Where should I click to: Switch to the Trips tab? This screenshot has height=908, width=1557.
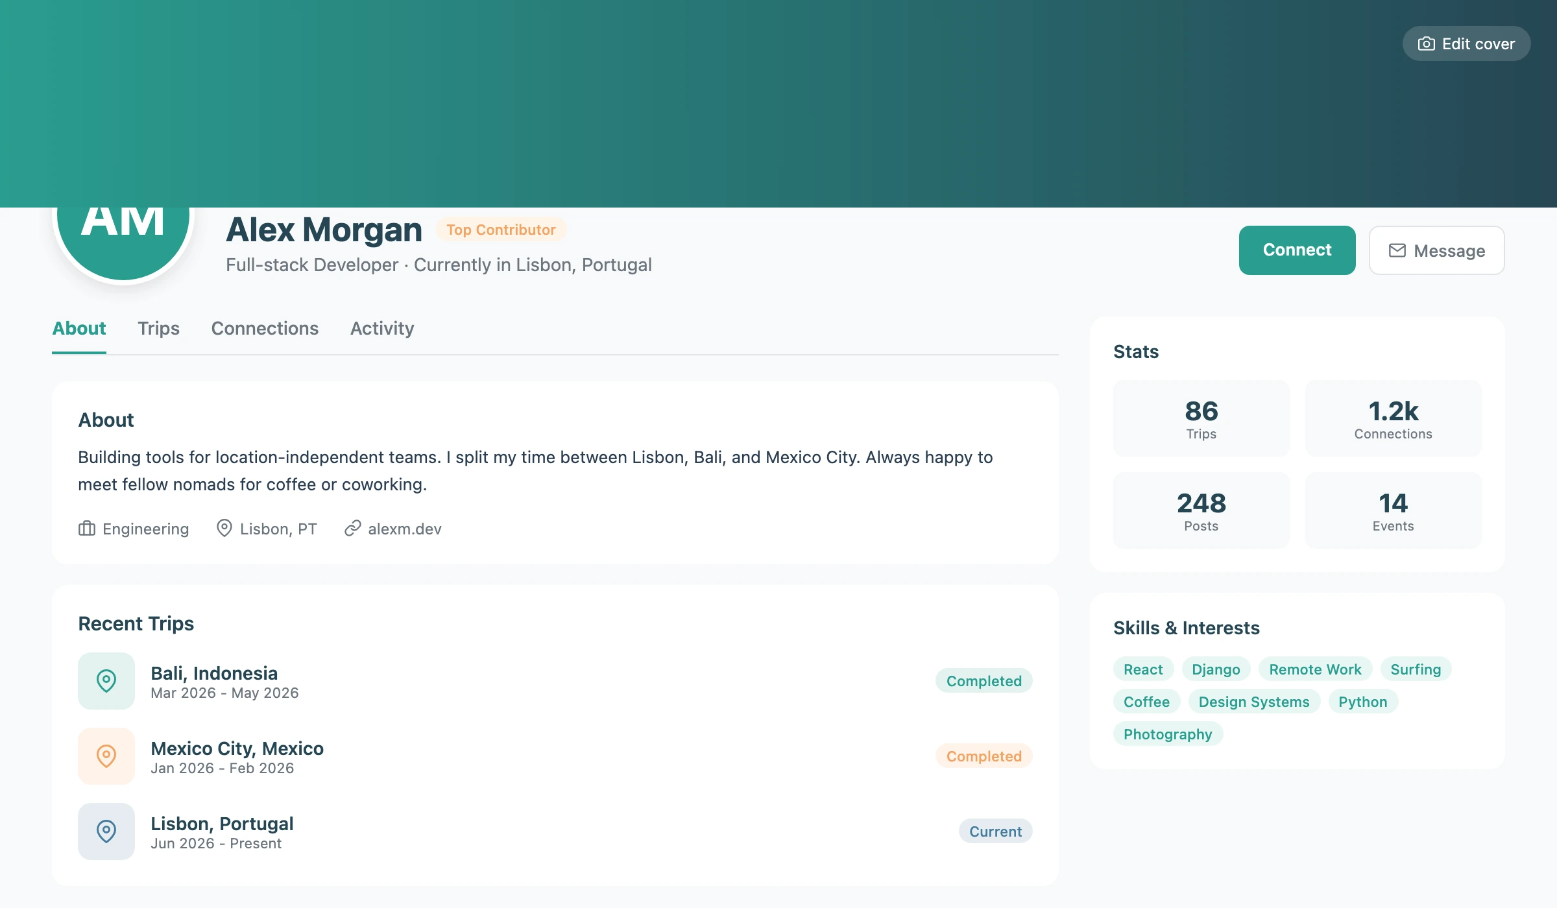point(158,328)
